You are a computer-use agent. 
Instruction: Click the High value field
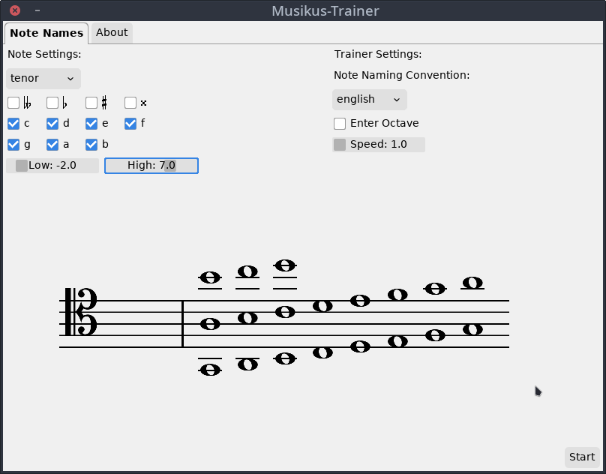(151, 166)
